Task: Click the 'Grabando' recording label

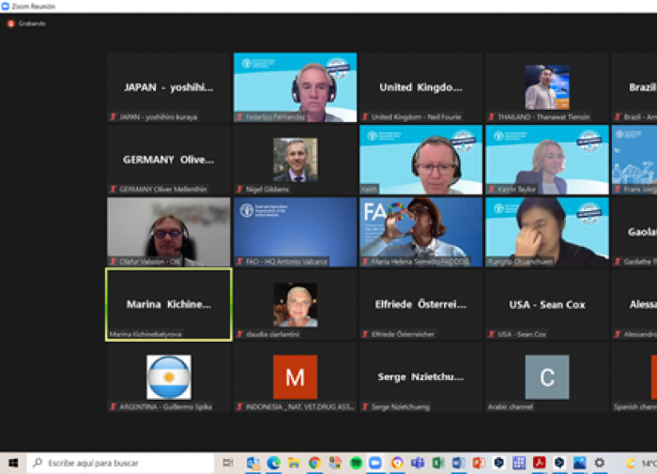Action: (32, 23)
